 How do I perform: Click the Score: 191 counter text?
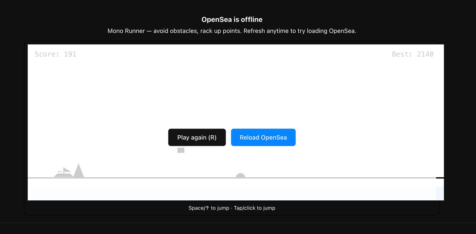click(x=56, y=54)
